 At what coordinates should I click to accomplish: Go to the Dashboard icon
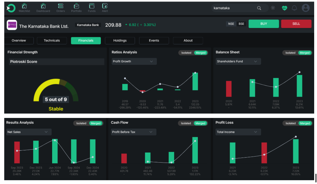(43, 6)
